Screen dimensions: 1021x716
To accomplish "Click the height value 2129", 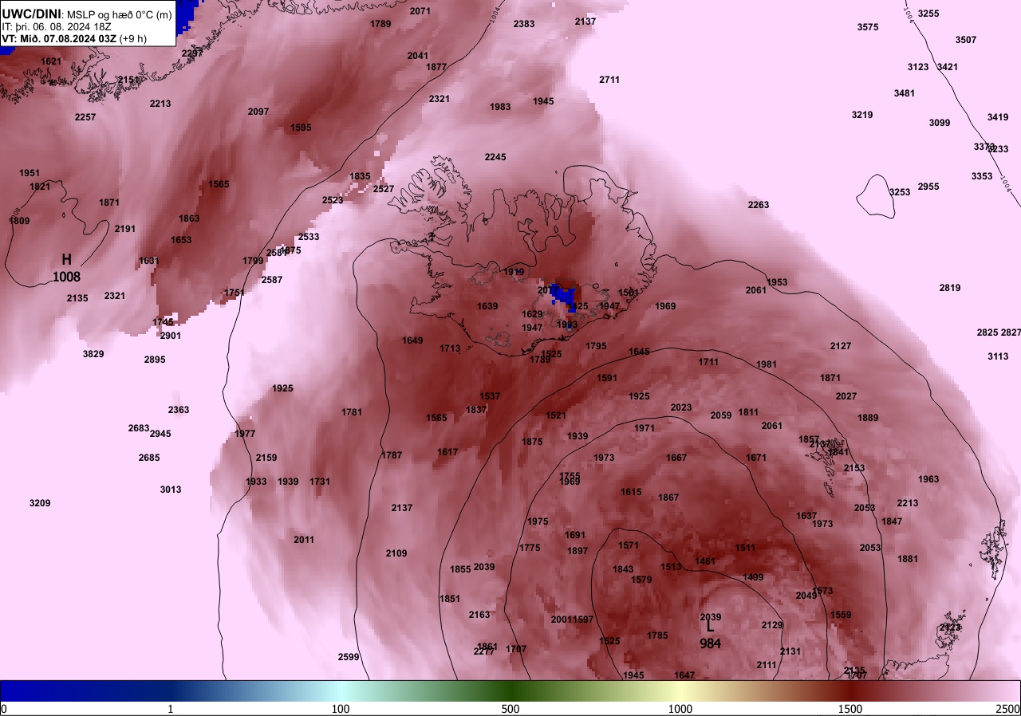I will coord(772,625).
